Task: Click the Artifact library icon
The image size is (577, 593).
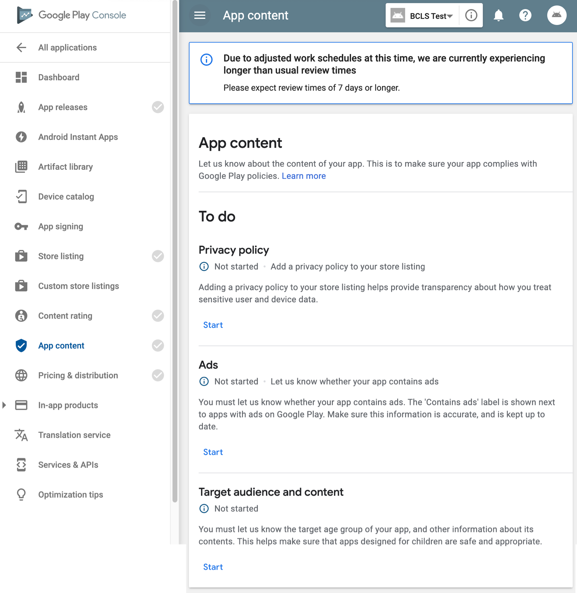Action: pos(21,167)
